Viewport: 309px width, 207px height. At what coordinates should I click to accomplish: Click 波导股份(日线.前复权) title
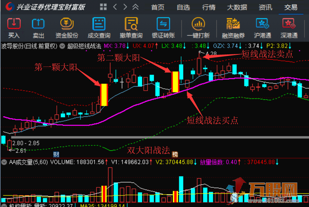[x=29, y=46]
